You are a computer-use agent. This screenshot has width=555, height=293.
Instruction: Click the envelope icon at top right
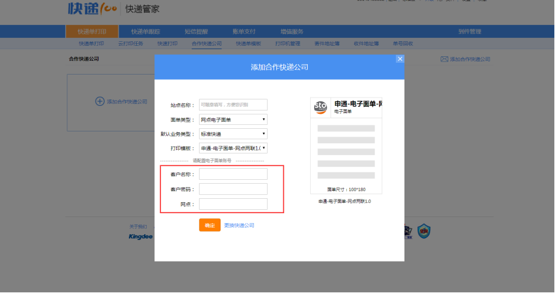(444, 60)
